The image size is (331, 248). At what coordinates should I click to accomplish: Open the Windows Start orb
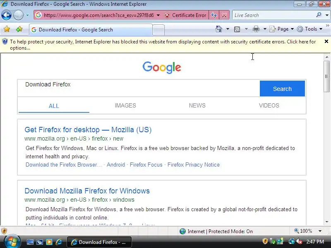[12, 242]
